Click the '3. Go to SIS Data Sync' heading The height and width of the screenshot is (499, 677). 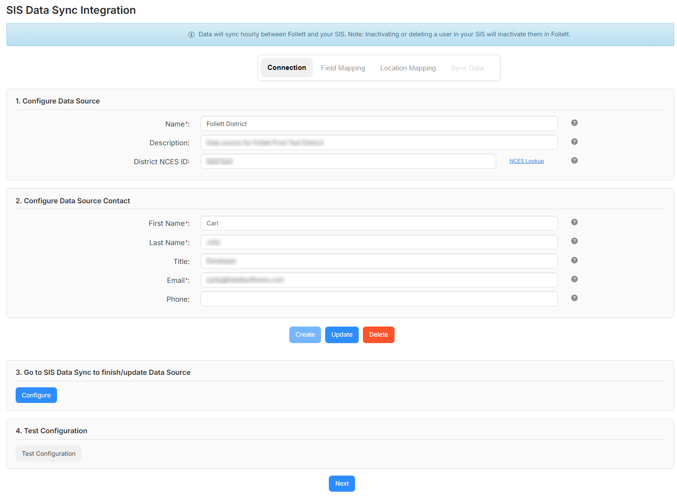(x=103, y=373)
